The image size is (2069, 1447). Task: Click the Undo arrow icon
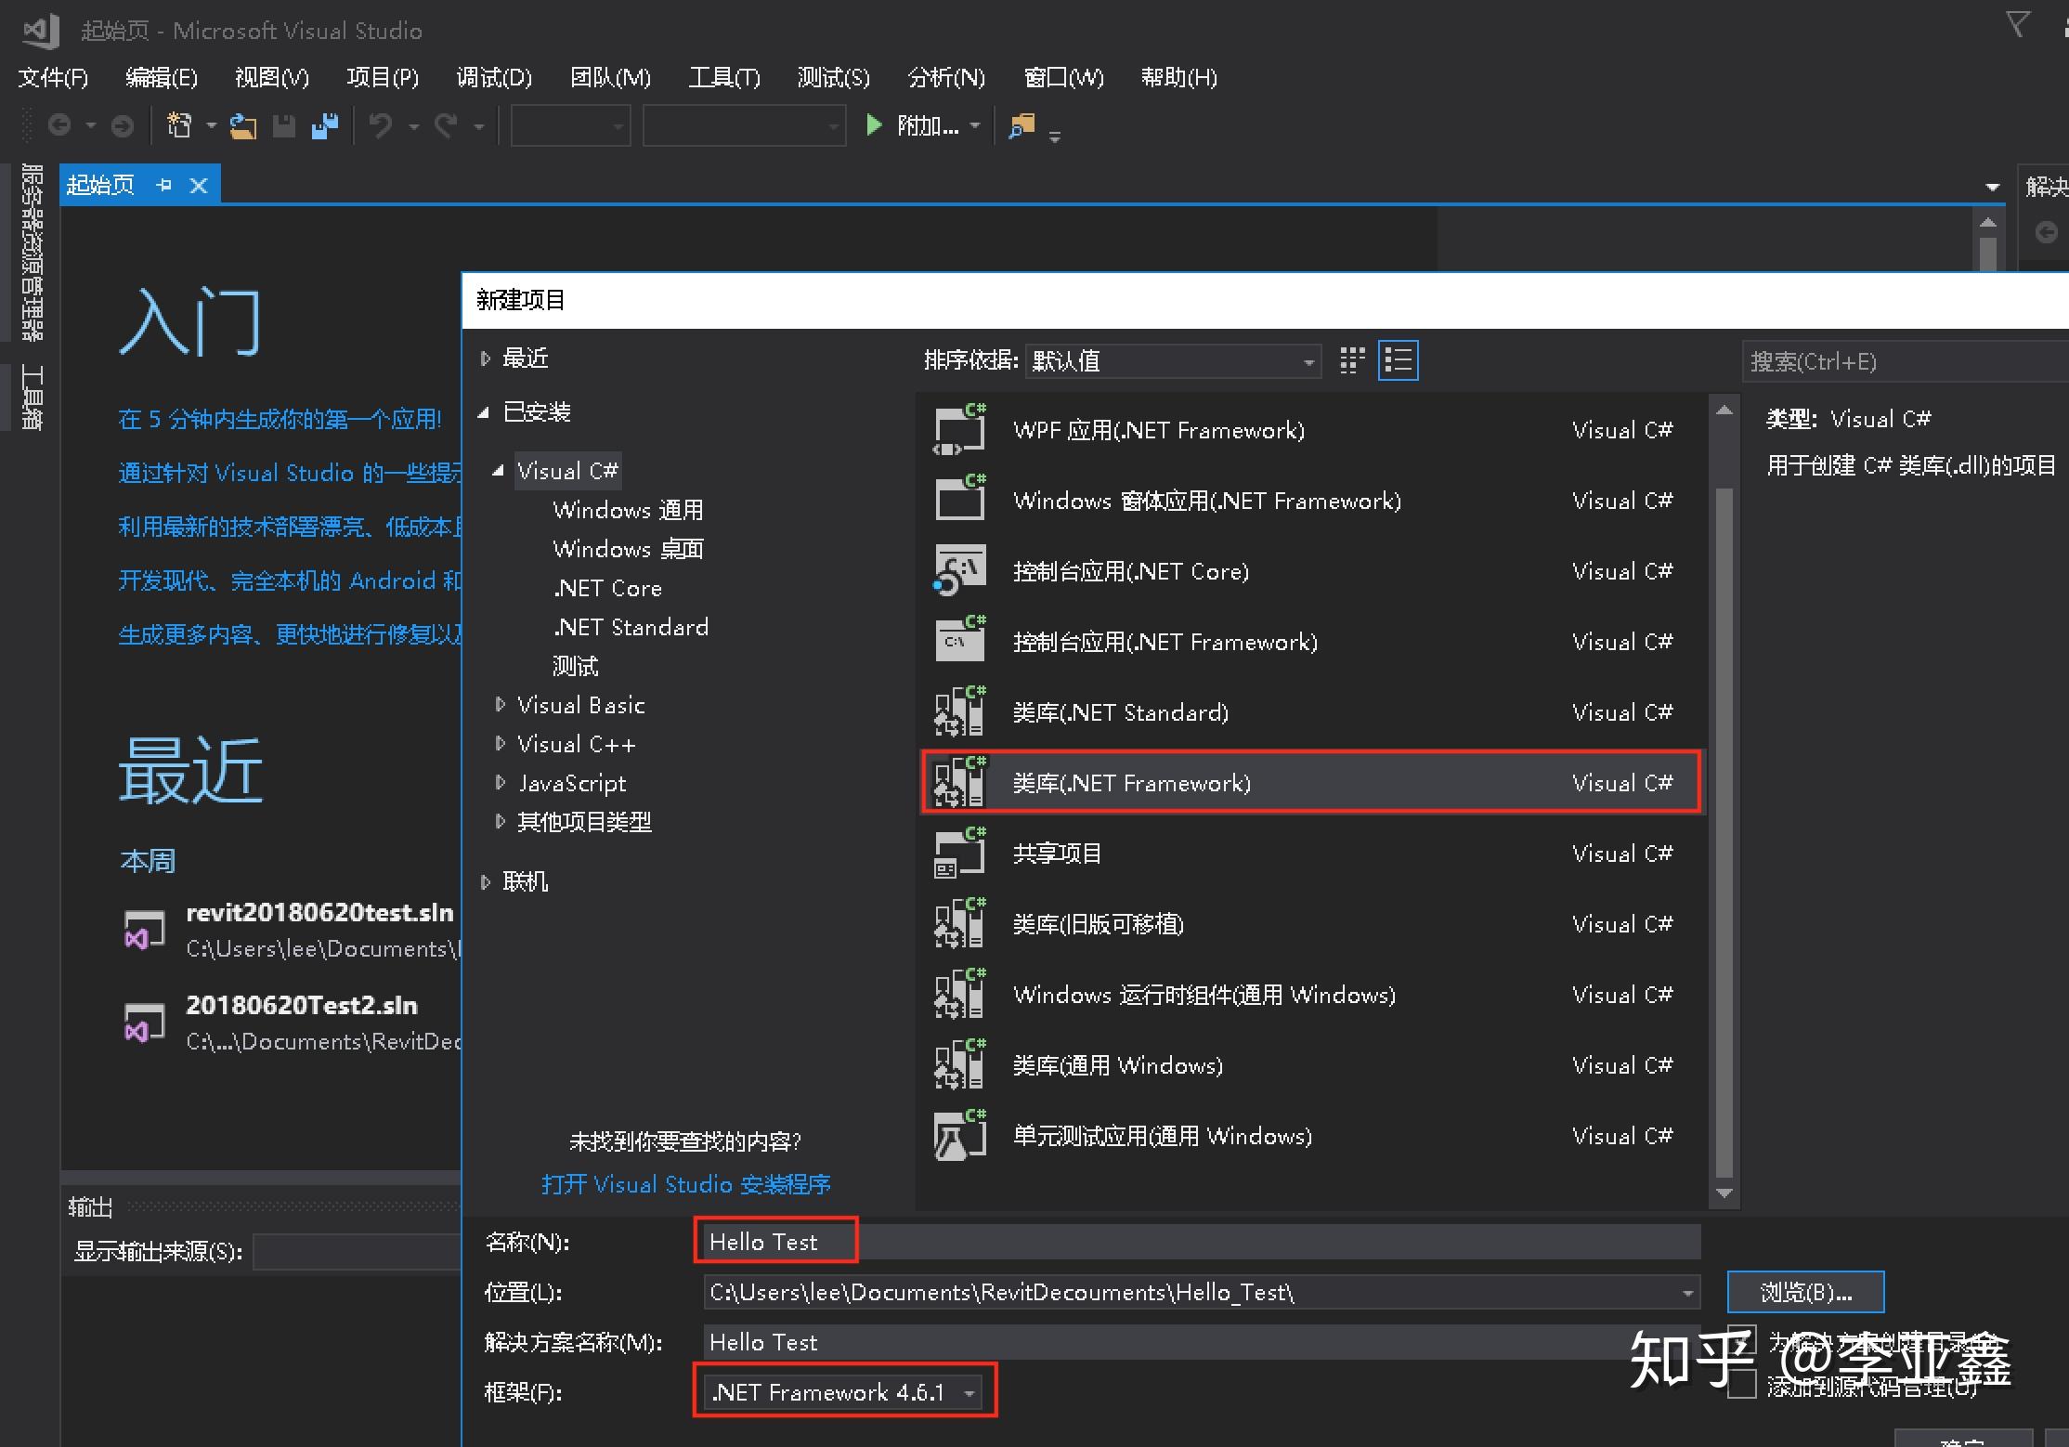click(x=381, y=125)
